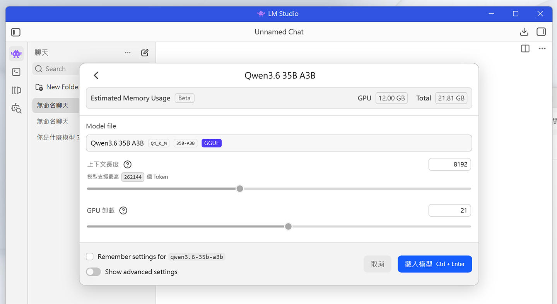Minimize the LM Studio window
The height and width of the screenshot is (304, 557).
point(491,14)
